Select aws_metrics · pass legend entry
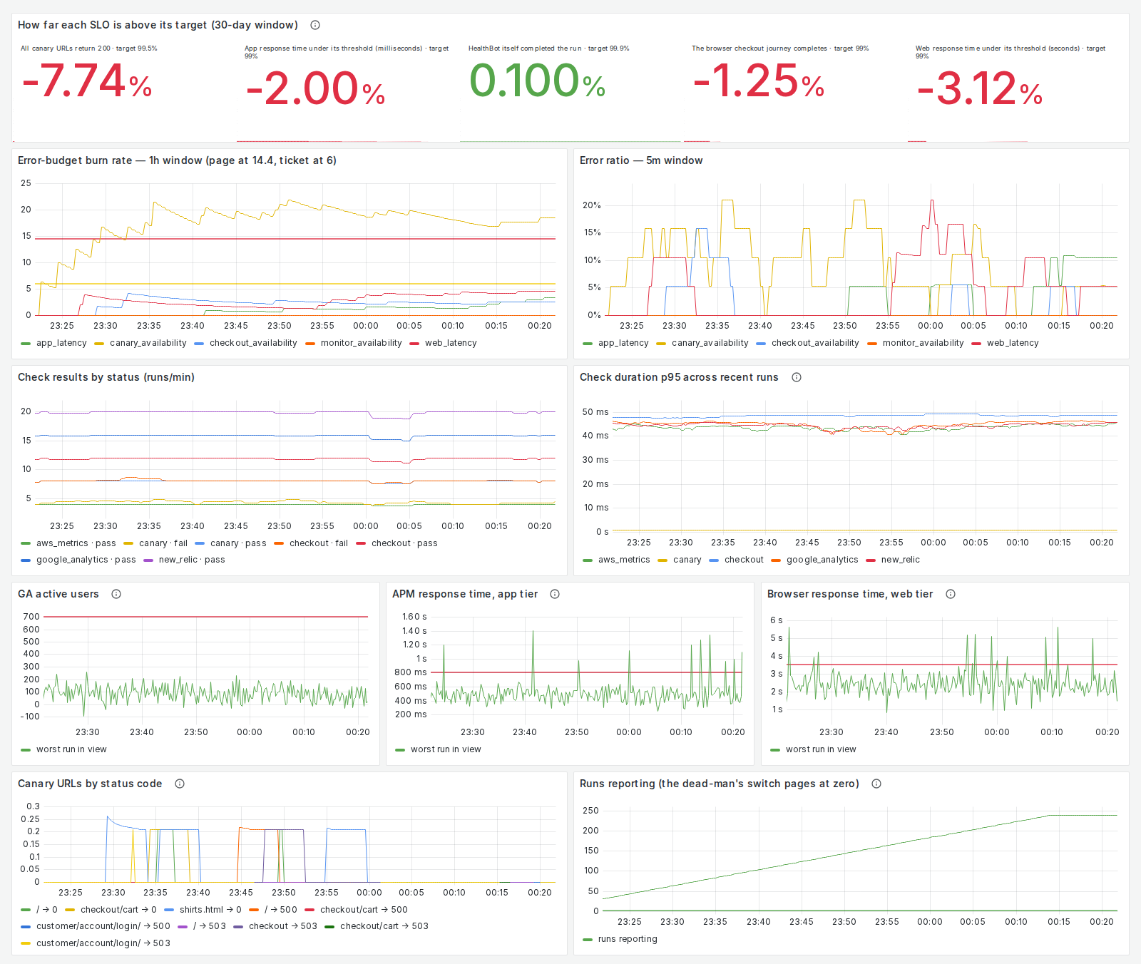This screenshot has width=1141, height=964. (x=76, y=543)
